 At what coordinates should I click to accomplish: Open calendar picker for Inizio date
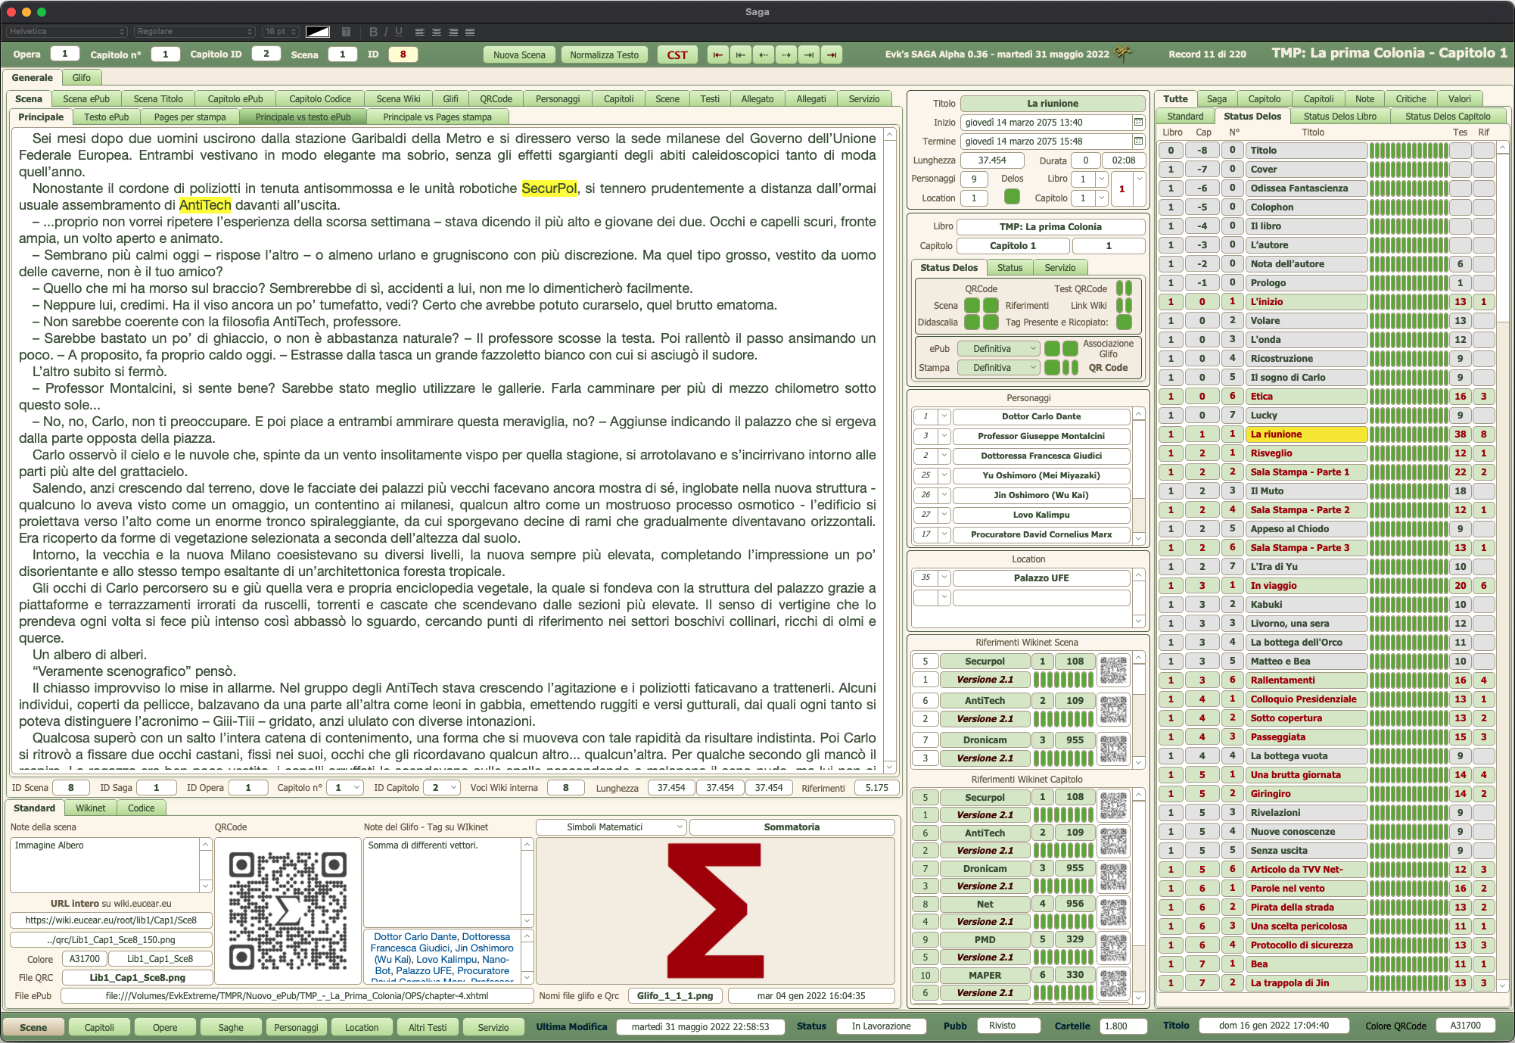point(1138,123)
